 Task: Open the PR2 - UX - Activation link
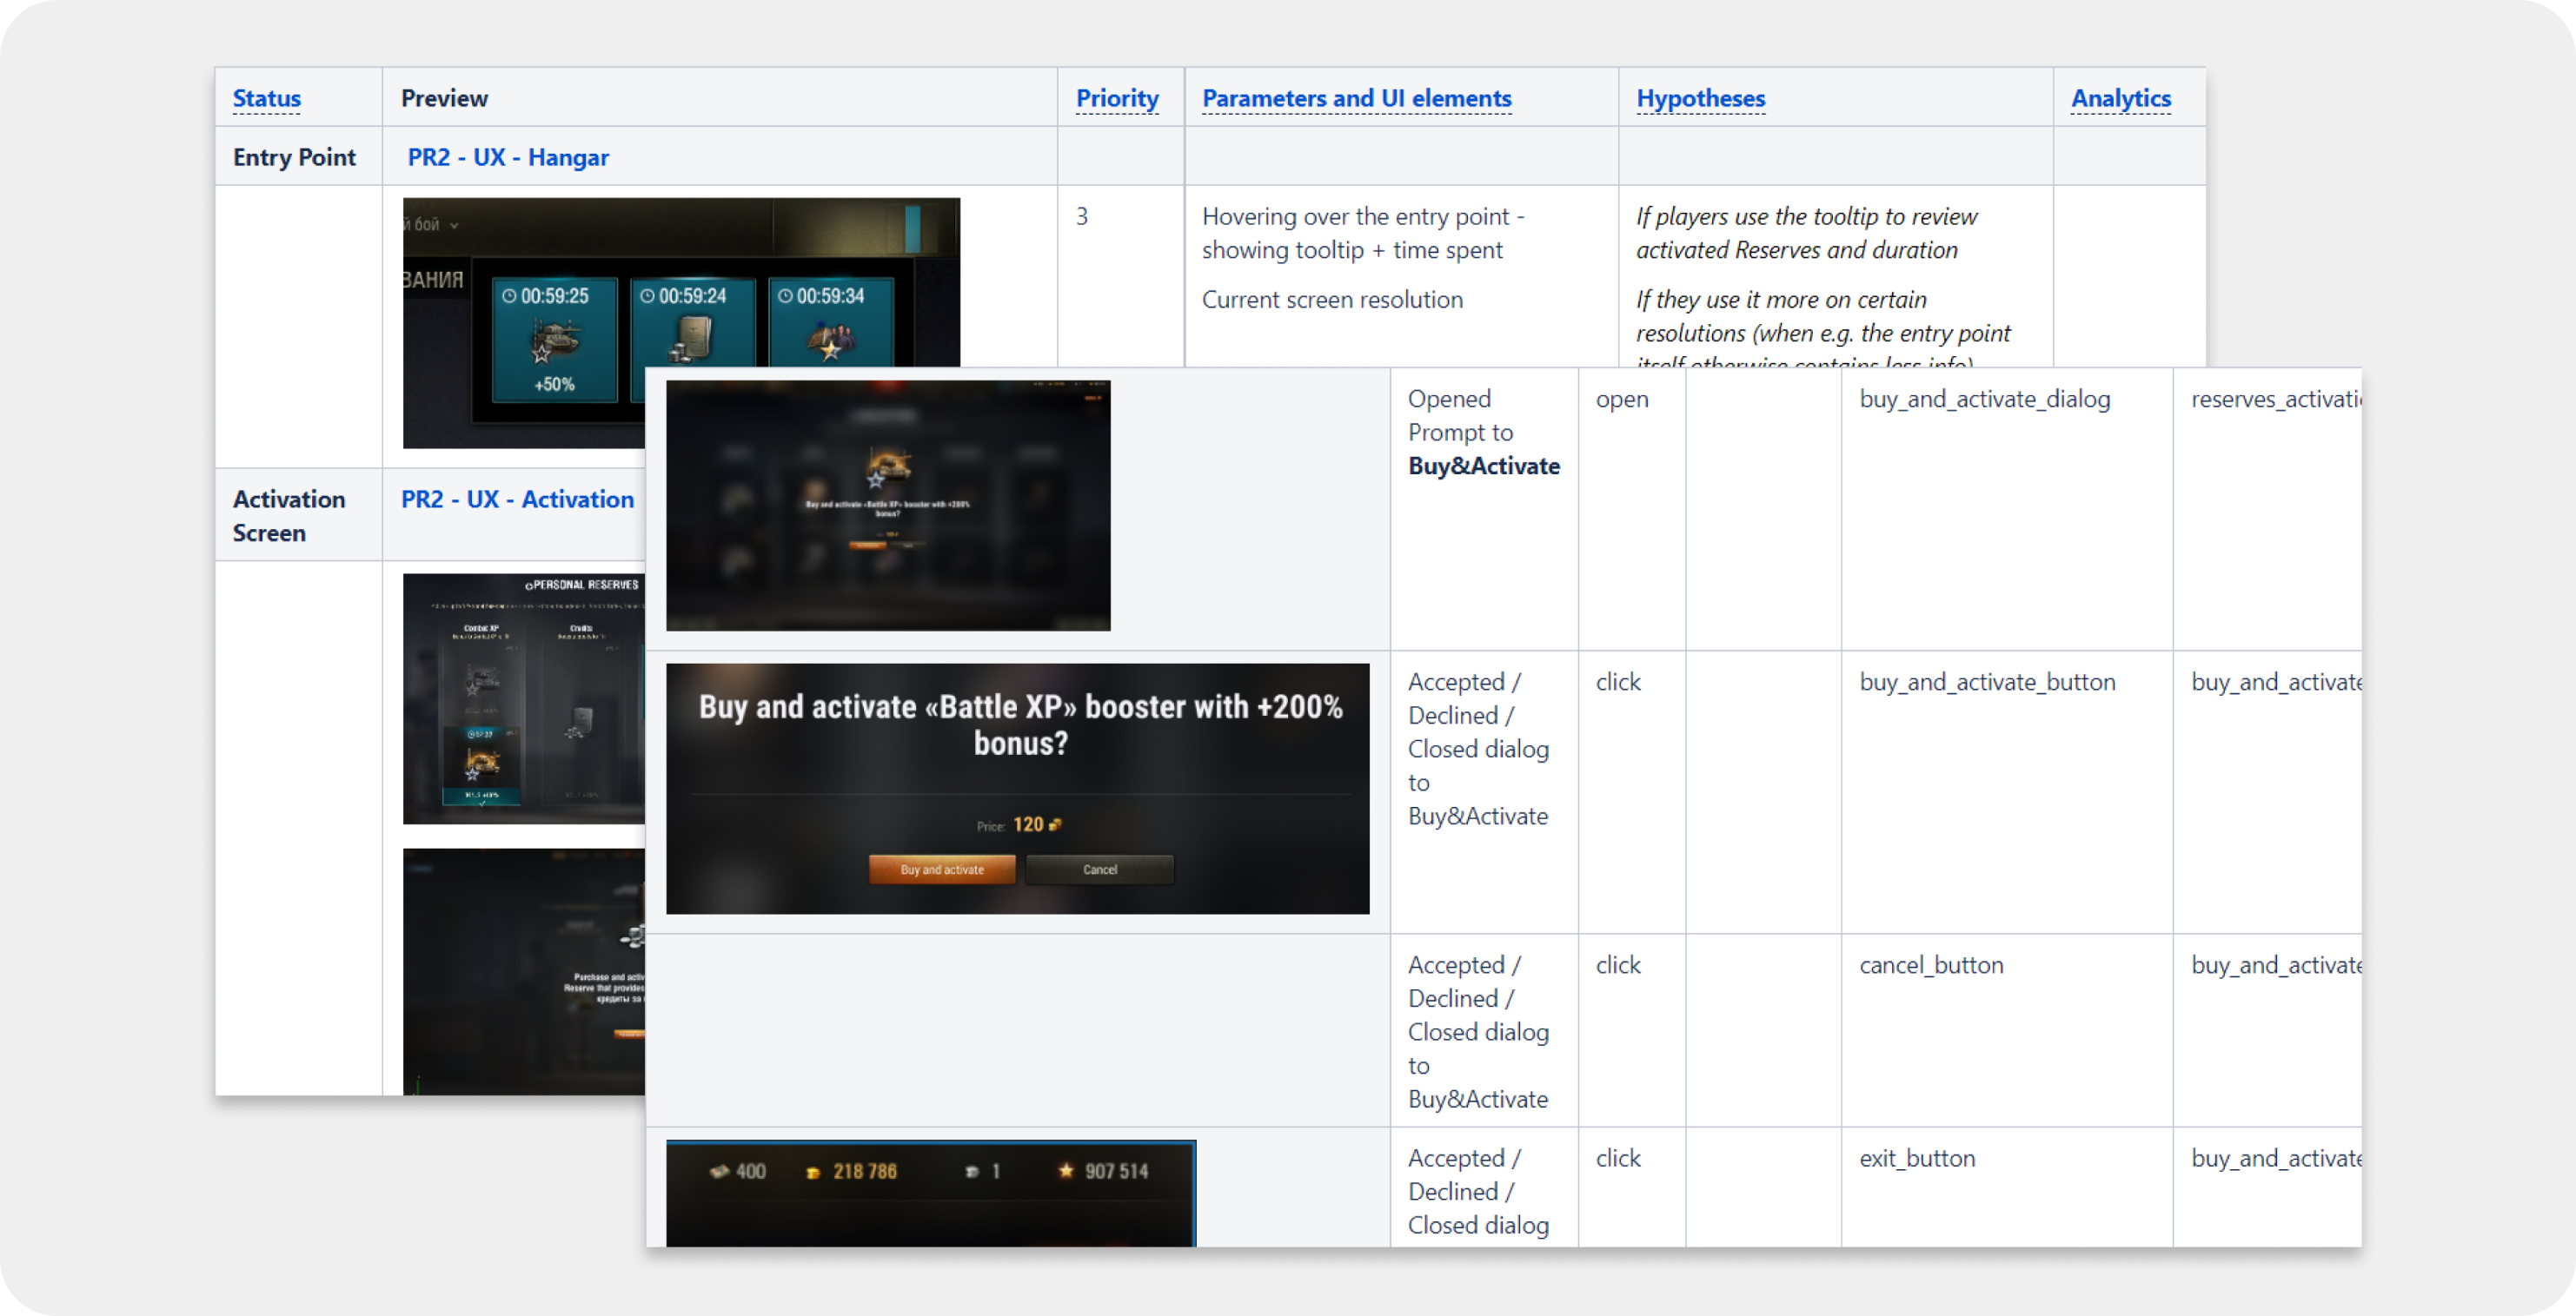[517, 499]
